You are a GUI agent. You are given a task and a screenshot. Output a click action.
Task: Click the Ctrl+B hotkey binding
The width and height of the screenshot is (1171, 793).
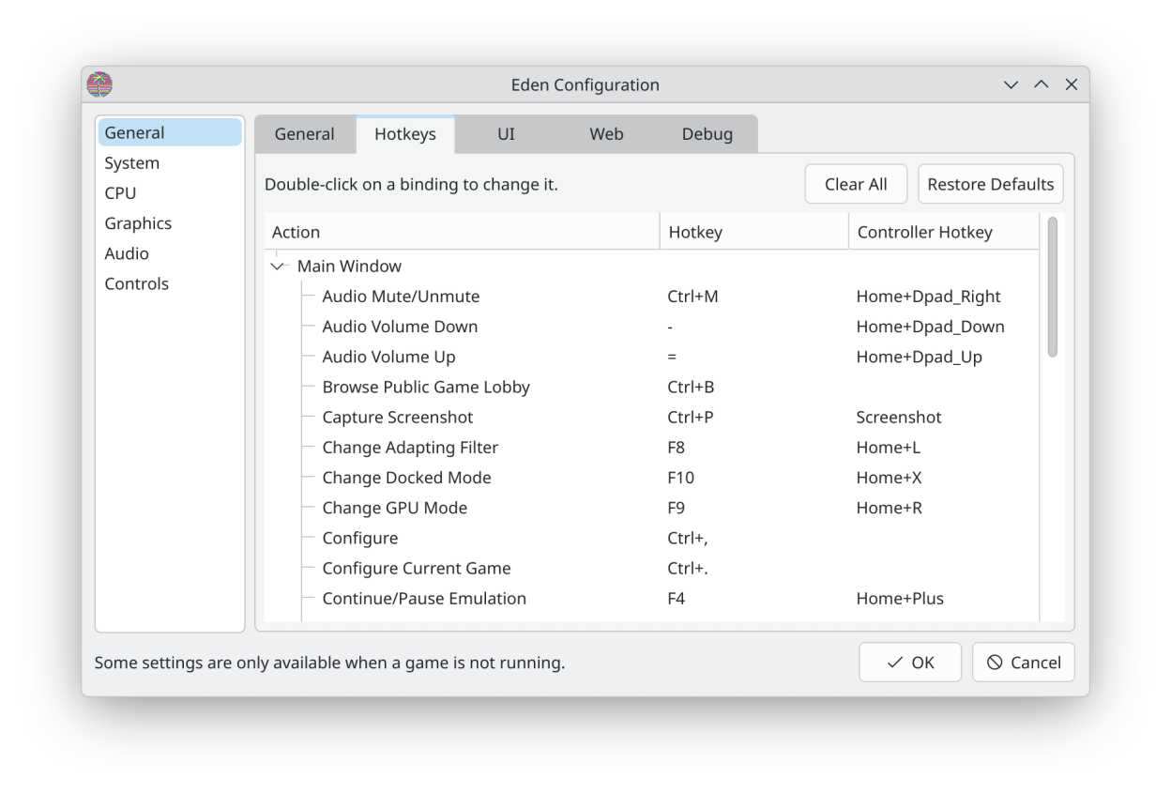pyautogui.click(x=691, y=387)
